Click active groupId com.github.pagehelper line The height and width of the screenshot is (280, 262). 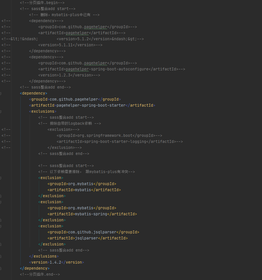click(75, 99)
